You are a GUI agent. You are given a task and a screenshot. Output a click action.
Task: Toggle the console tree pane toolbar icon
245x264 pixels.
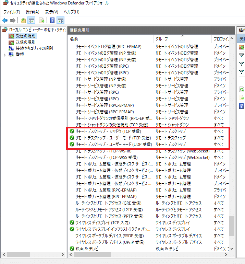(x=32, y=21)
